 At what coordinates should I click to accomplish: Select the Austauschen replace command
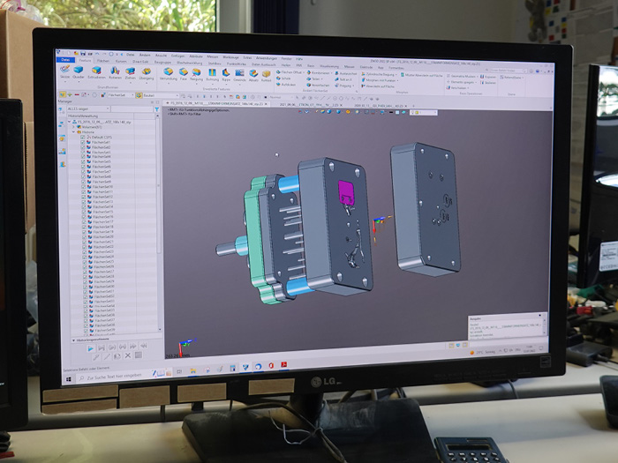[346, 73]
